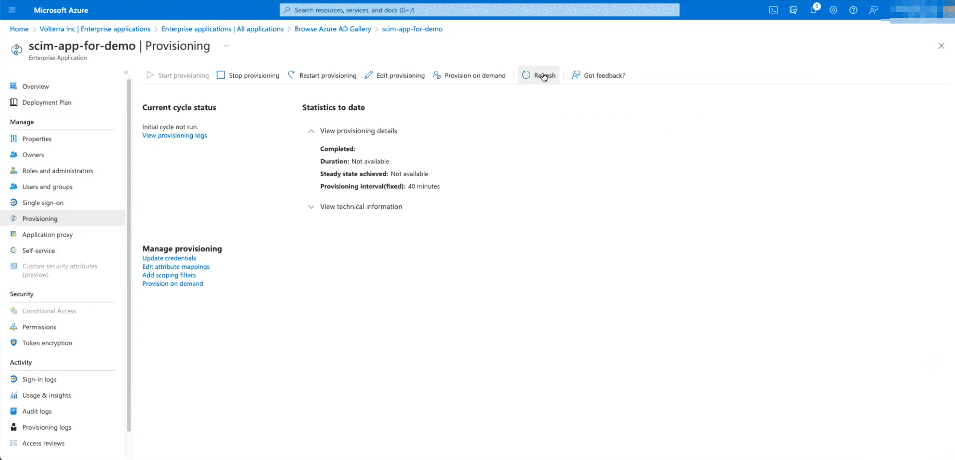Select the Single sign-on menu item
This screenshot has height=460, width=955.
tap(43, 202)
